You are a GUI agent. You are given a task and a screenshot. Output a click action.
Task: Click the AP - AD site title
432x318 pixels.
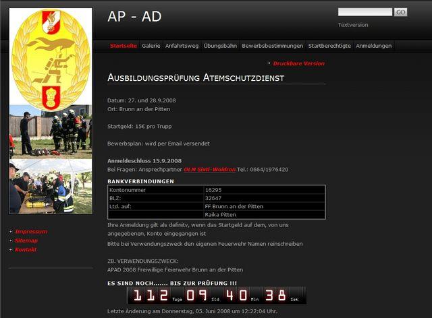coord(134,17)
